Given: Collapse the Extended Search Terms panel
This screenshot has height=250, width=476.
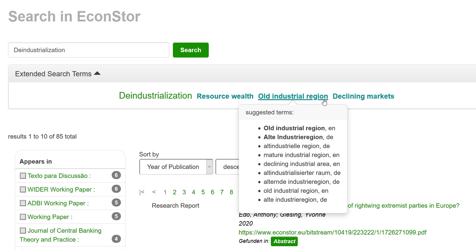Looking at the screenshot, I should tap(58, 74).
